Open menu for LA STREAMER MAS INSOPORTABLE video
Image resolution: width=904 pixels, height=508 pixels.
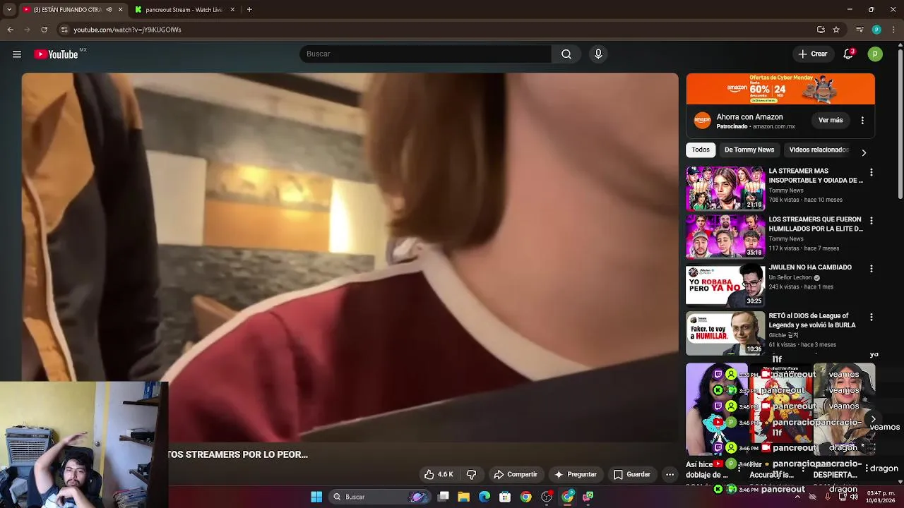click(x=871, y=172)
